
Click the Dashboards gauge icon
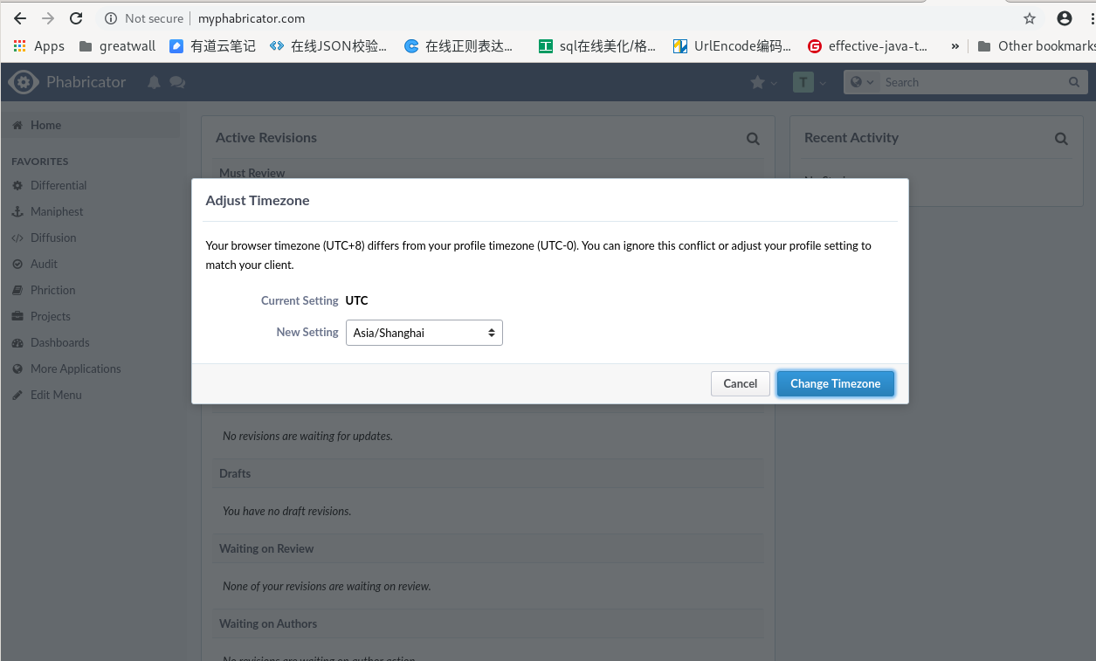click(19, 342)
